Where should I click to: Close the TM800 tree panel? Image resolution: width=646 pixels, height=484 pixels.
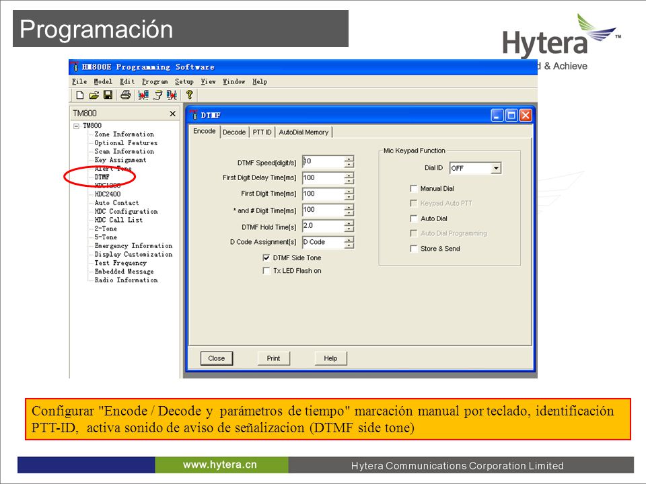(x=173, y=114)
